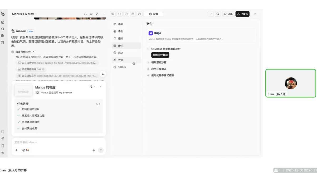Open the GitHub icon near the share button
The width and height of the screenshot is (317, 173).
point(218,14)
